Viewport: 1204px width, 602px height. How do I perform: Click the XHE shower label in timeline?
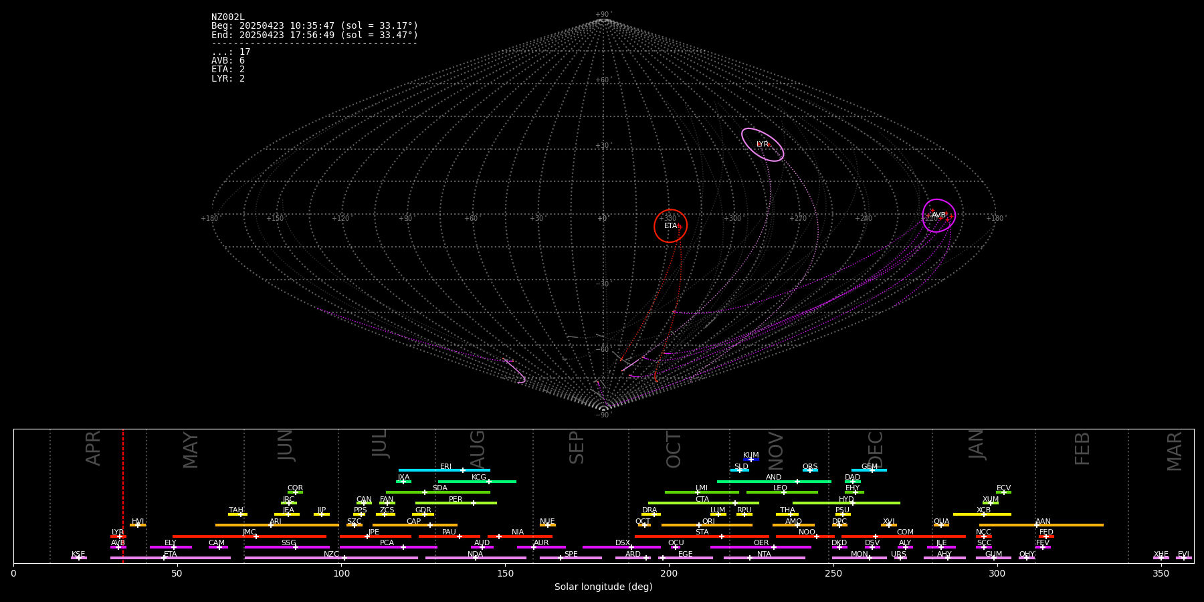tap(1161, 555)
